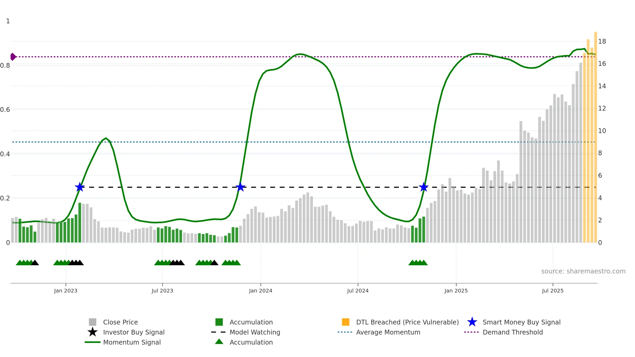Viewport: 635px width, 357px height.
Task: Click the Jan 2024 axis label
Action: (x=261, y=291)
